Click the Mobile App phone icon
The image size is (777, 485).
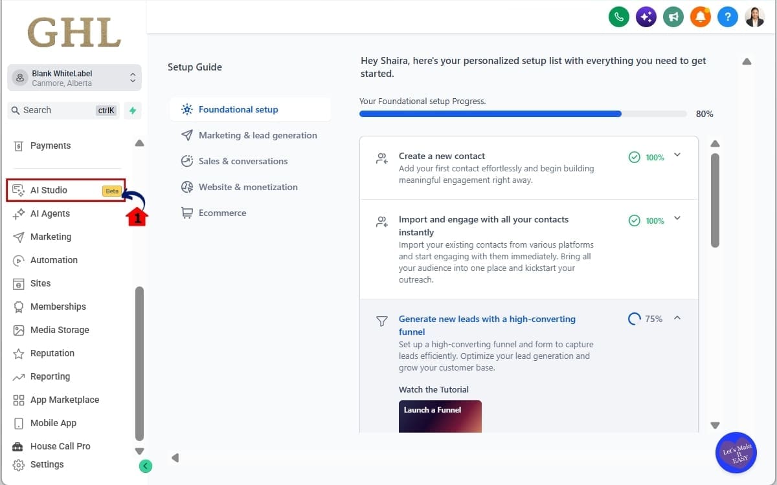[x=19, y=423]
